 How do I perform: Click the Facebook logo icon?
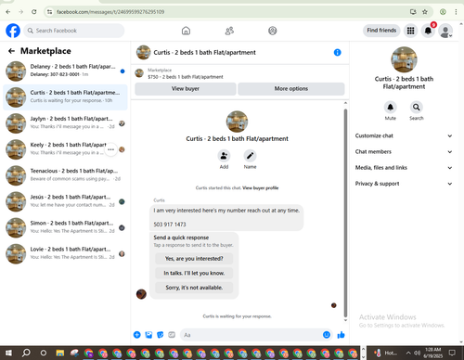13,31
